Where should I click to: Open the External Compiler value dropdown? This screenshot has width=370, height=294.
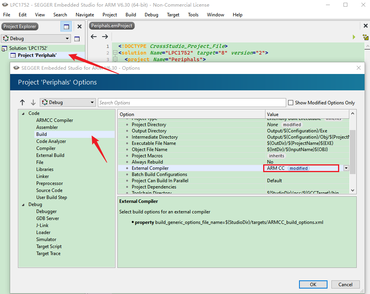click(346, 168)
